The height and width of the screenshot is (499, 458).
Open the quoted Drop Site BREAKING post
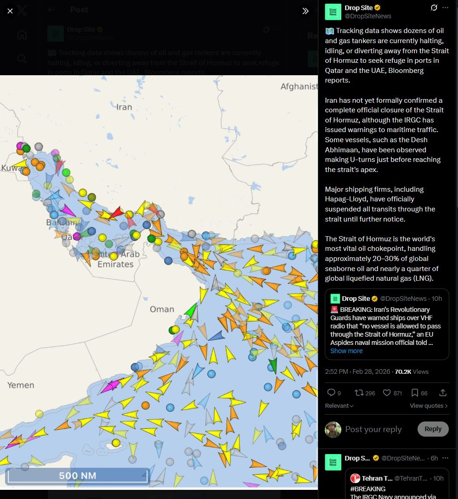click(x=387, y=324)
